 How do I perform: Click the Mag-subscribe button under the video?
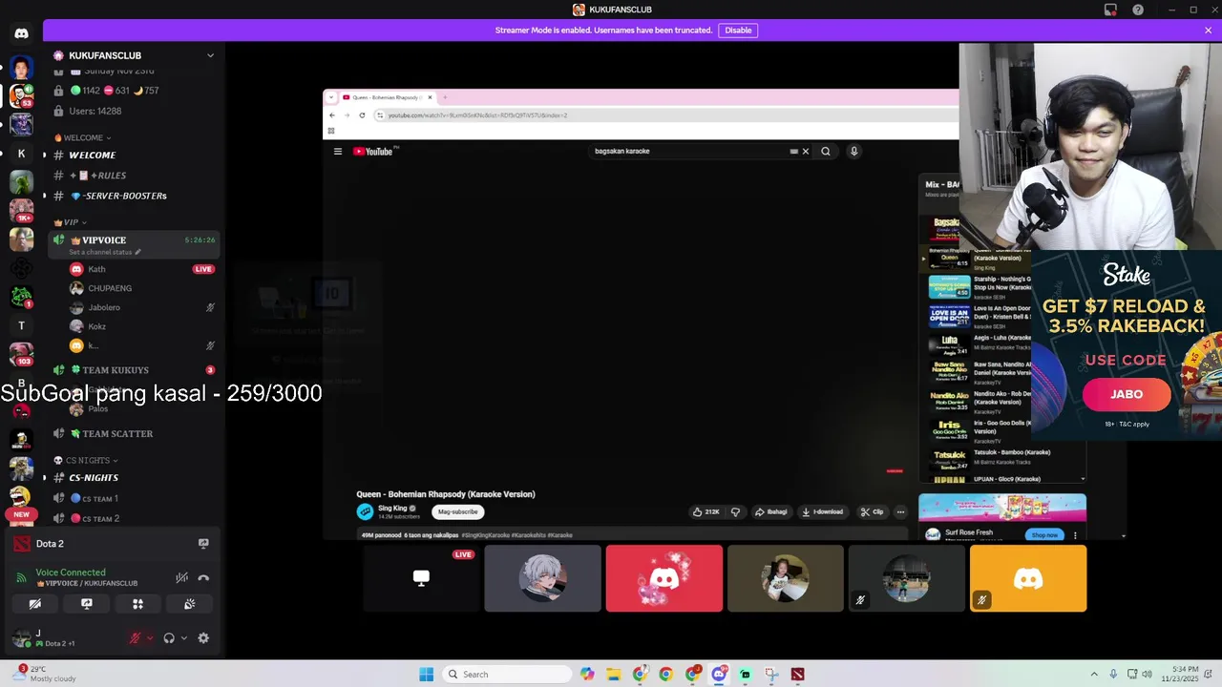pyautogui.click(x=457, y=511)
